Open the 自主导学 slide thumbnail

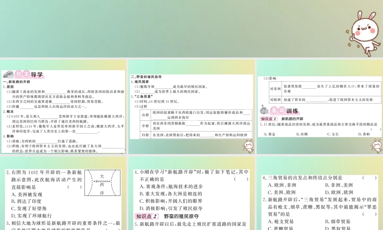(63, 107)
